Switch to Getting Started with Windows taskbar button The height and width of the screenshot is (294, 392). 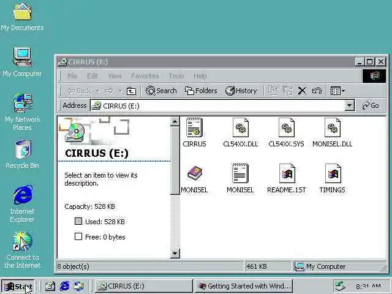(243, 286)
